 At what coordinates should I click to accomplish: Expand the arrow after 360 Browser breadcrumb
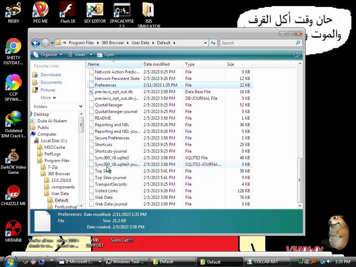click(128, 43)
